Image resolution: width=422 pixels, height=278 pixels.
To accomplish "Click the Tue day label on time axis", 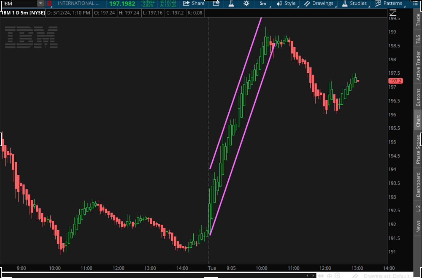I will tap(212, 268).
